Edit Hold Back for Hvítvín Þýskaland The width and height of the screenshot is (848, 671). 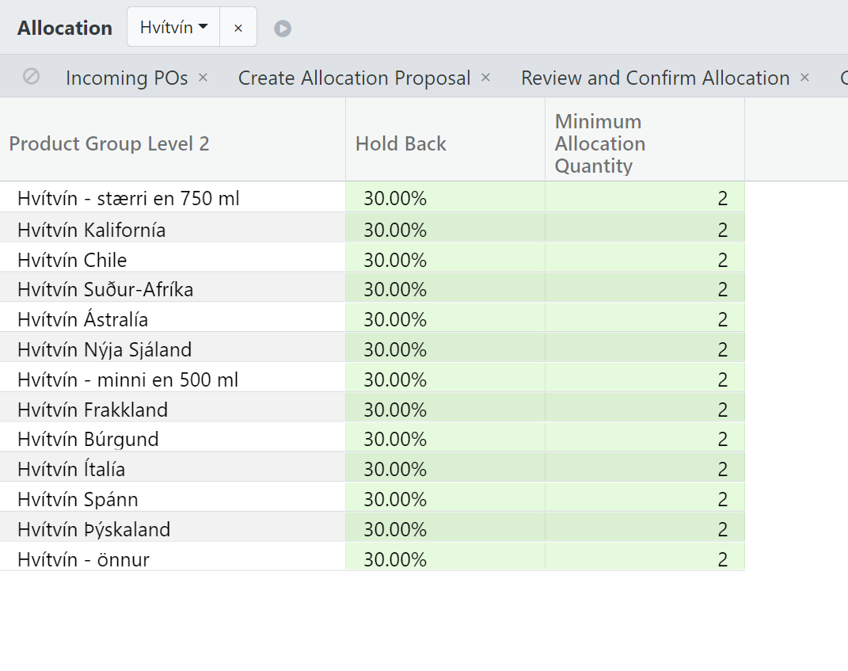point(444,529)
